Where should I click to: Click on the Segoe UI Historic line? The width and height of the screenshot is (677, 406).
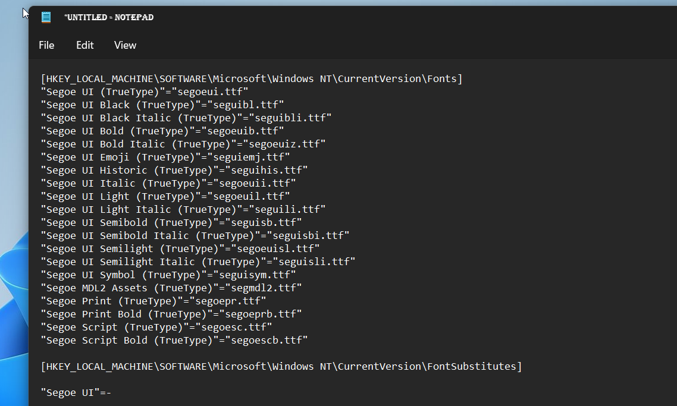174,170
